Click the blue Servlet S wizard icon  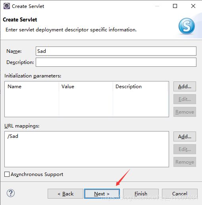click(187, 26)
